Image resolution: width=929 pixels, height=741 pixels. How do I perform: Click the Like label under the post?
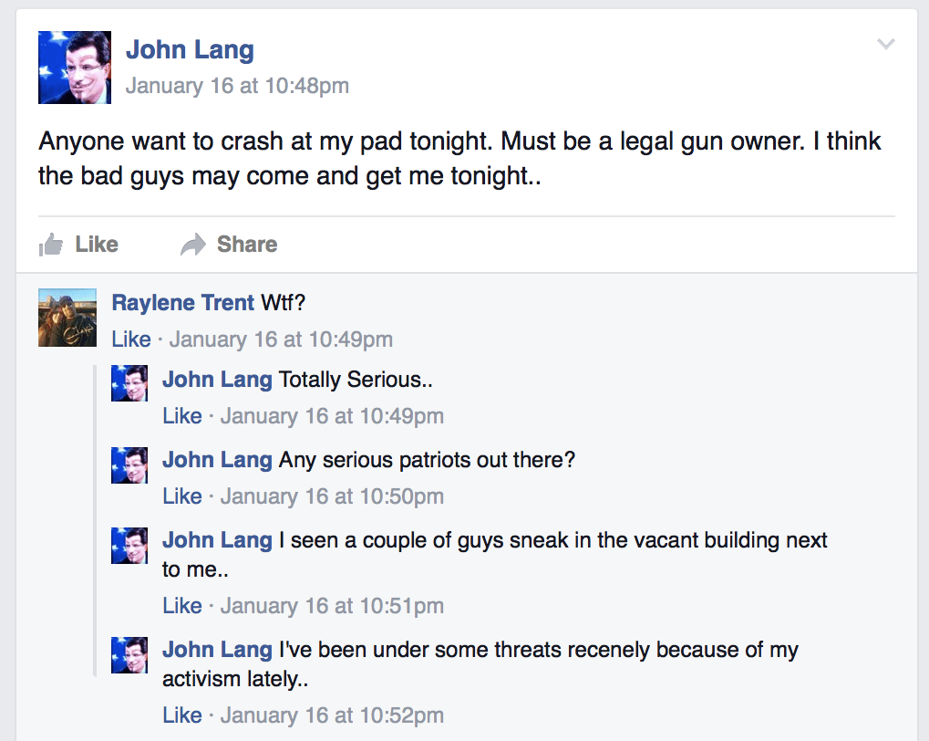97,245
